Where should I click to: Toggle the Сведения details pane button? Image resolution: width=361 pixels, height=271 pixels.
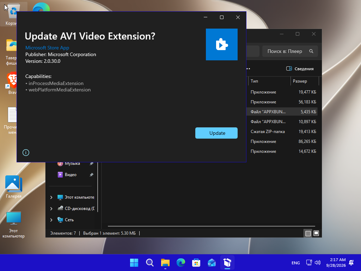tap(300, 69)
